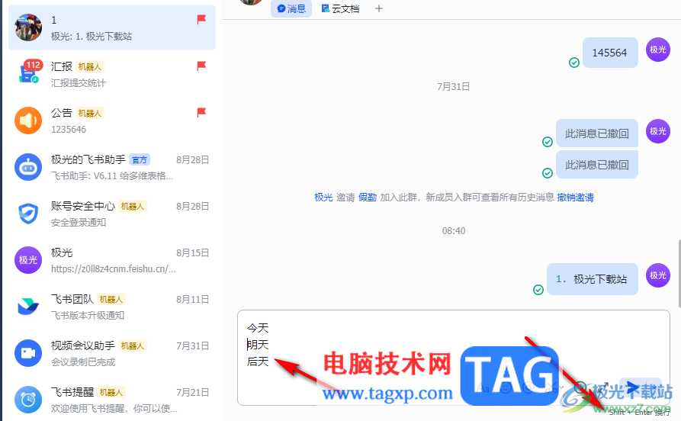This screenshot has height=421, width=681.
Task: Click the 今天 line in message input
Action: coord(258,328)
